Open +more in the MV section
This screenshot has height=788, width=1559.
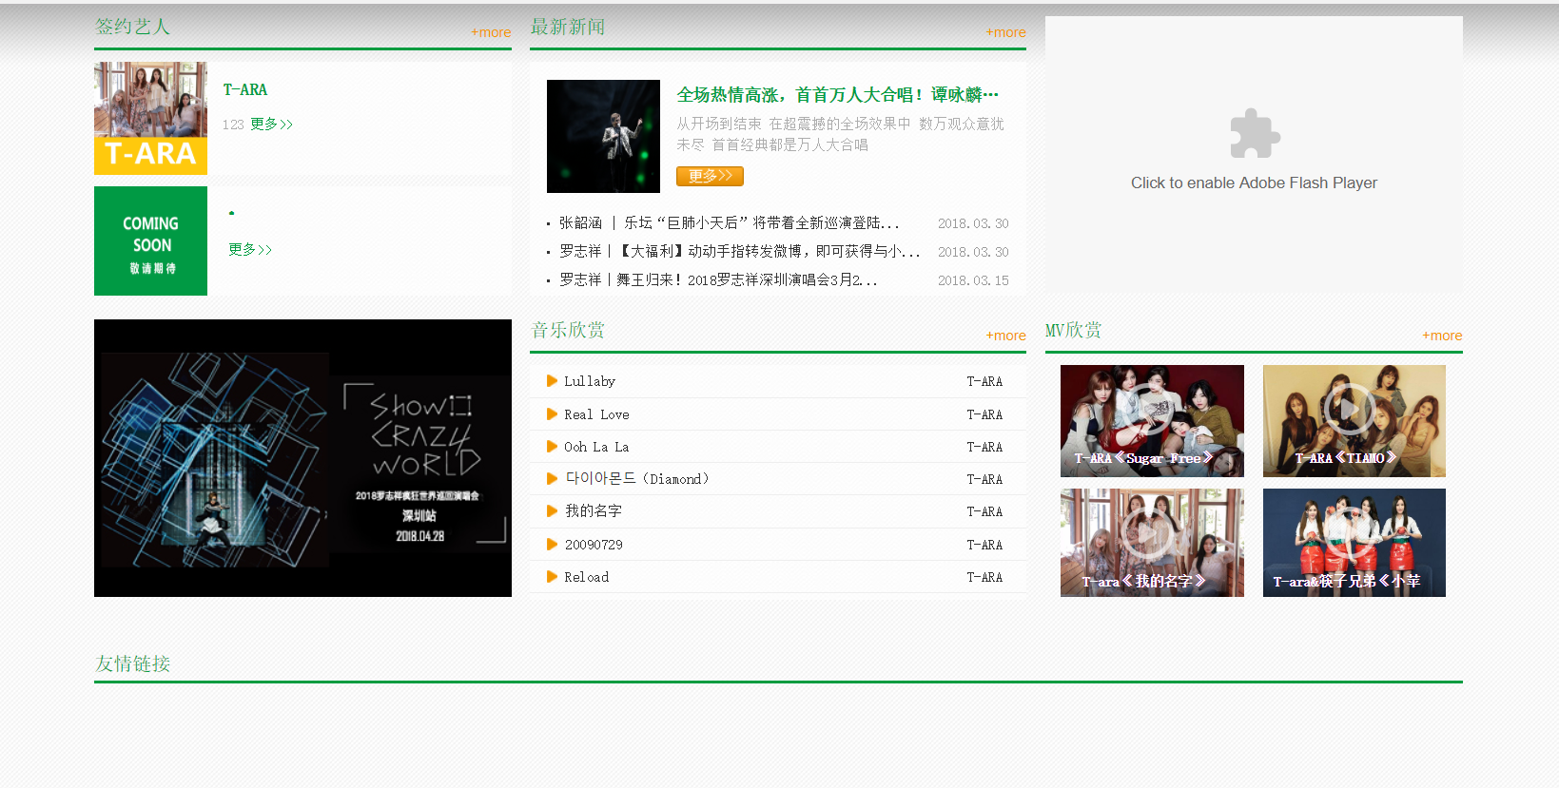(x=1441, y=336)
